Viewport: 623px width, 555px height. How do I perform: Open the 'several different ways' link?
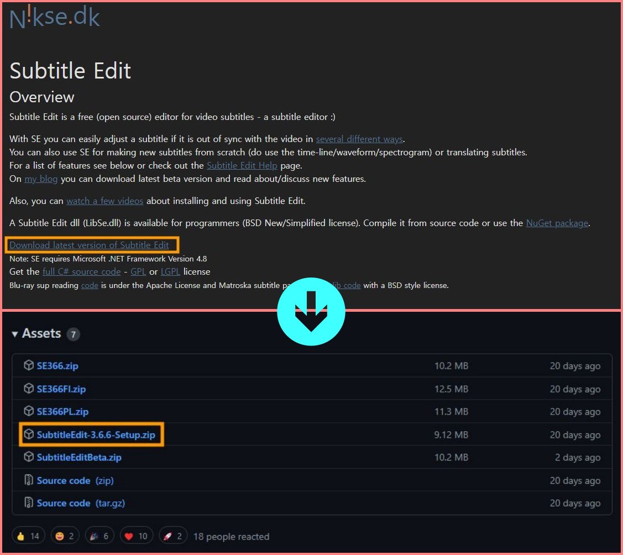point(359,139)
